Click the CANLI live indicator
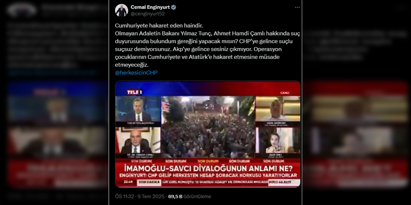 [284, 93]
